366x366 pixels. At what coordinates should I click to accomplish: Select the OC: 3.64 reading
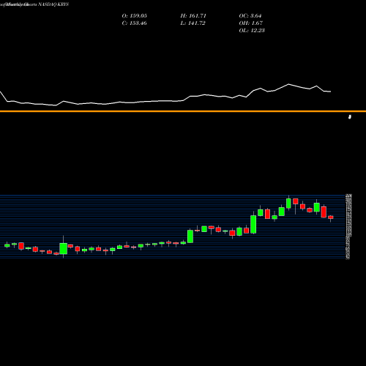coord(250,16)
